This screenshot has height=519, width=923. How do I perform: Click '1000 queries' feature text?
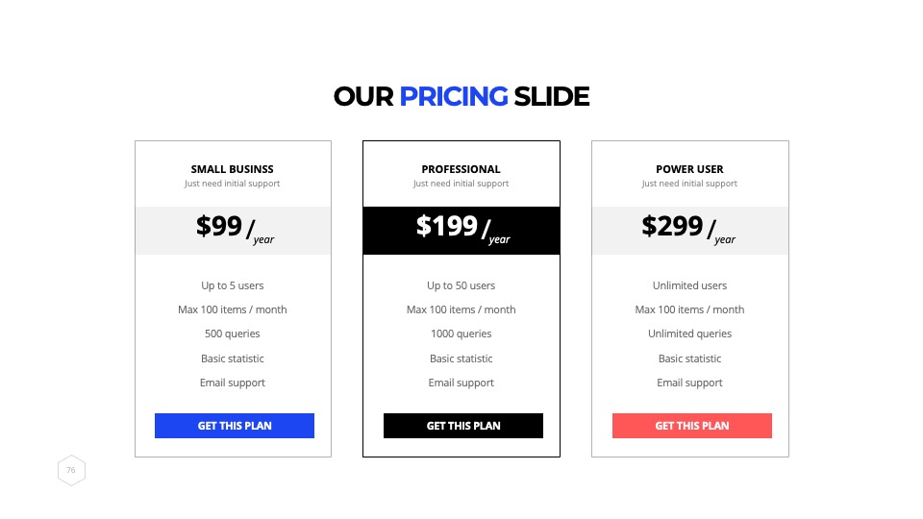461,334
